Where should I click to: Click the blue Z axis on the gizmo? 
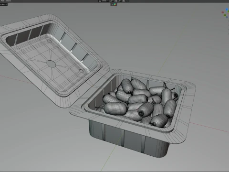pos(227,10)
